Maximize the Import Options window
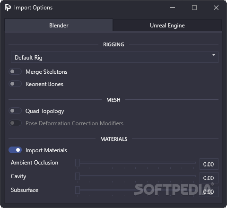This screenshot has width=227, height=208. pyautogui.click(x=194, y=8)
